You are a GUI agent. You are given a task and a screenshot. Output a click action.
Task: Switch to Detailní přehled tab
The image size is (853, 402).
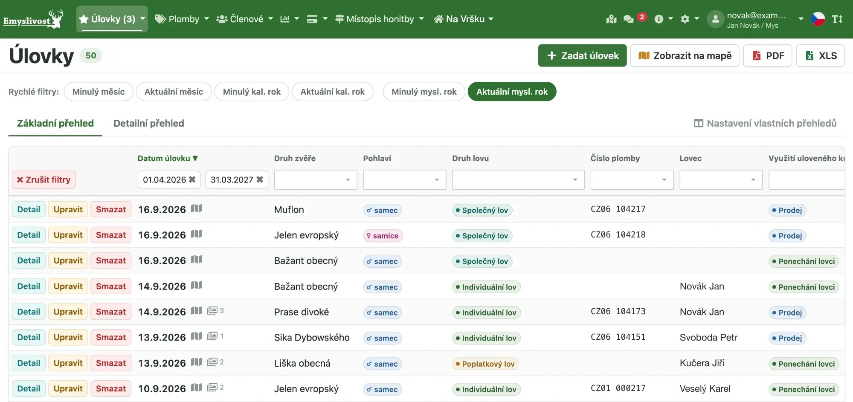tap(149, 123)
